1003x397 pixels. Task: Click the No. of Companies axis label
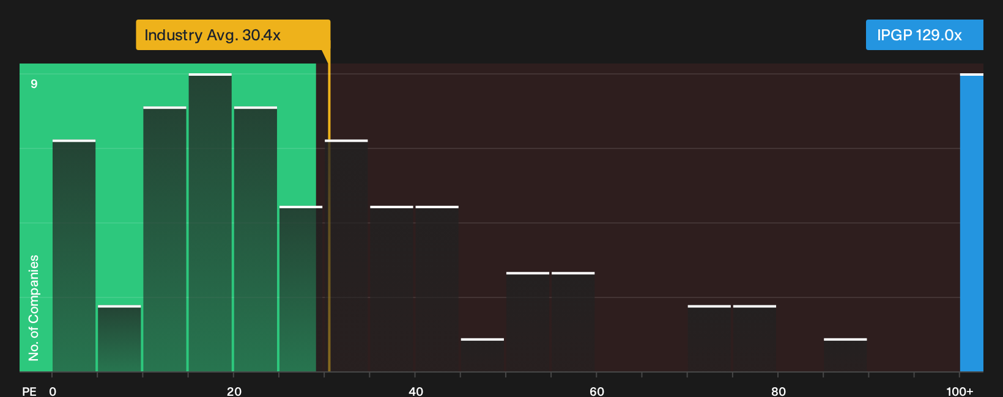tap(34, 308)
